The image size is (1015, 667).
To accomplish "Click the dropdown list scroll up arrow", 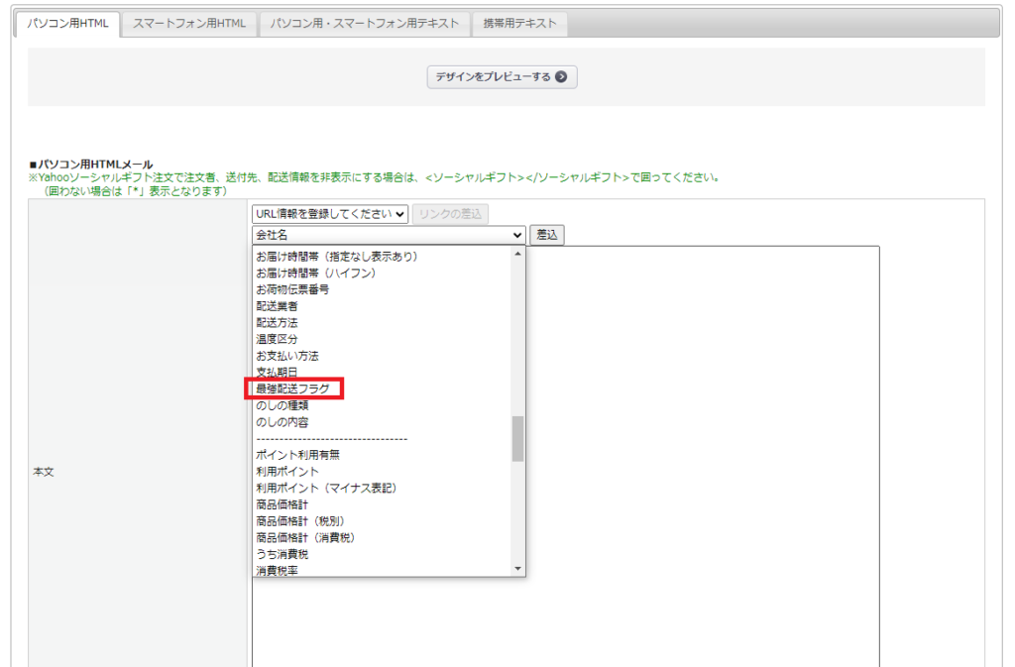I will click(517, 254).
